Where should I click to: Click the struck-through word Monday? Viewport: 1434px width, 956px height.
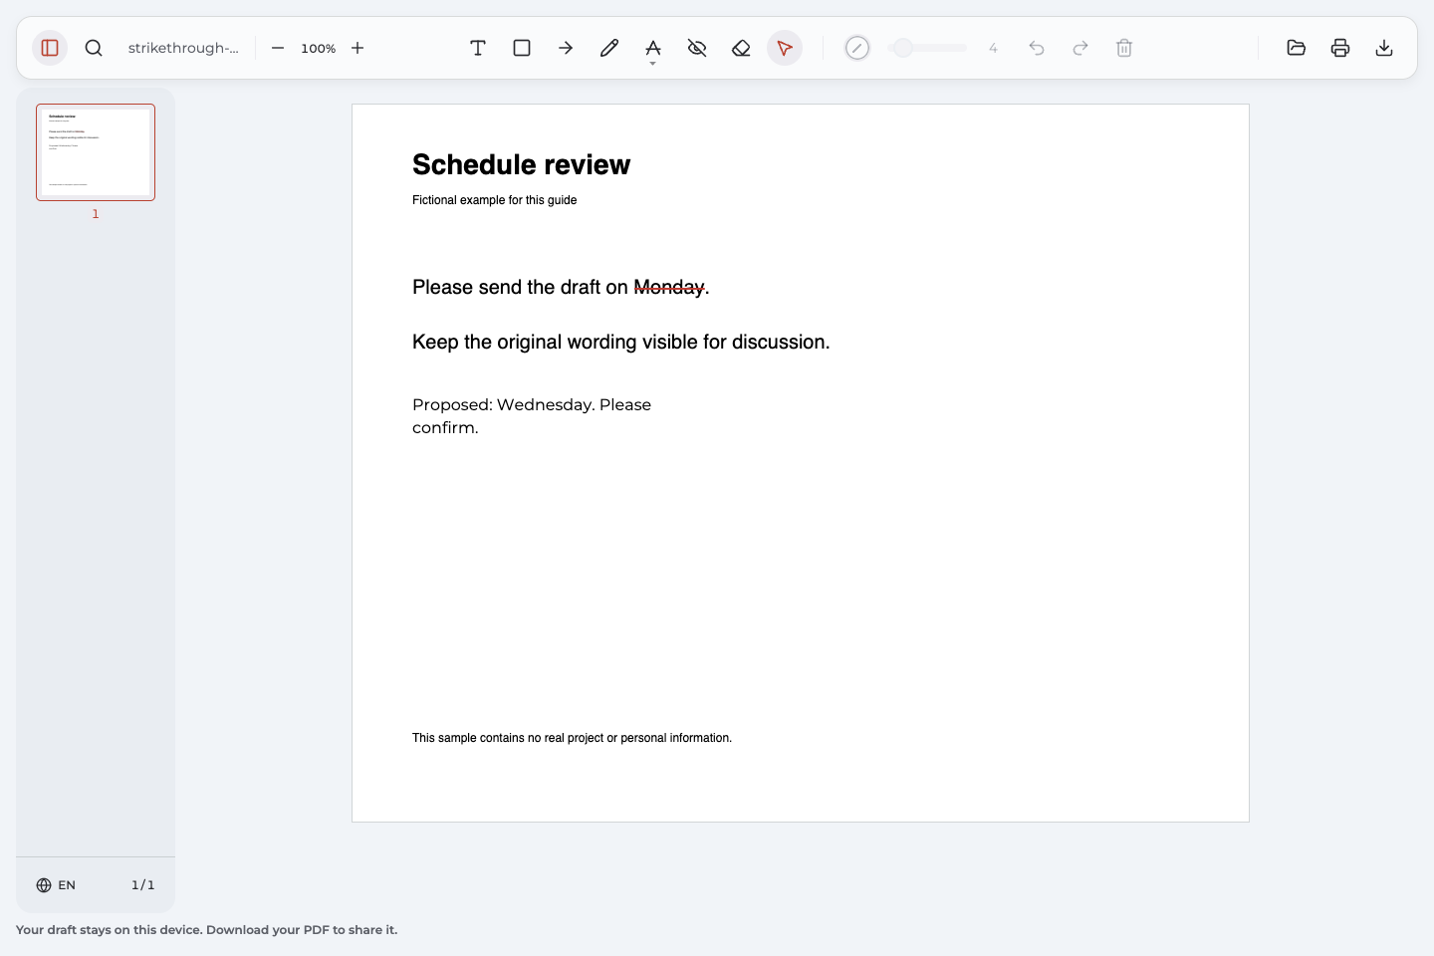point(669,288)
